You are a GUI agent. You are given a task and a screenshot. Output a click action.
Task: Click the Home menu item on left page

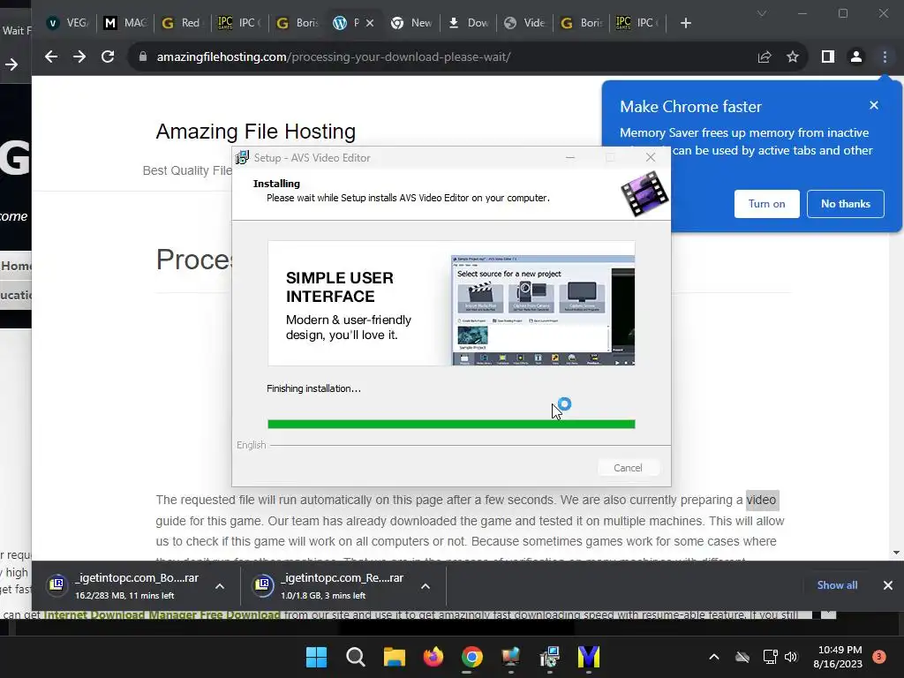[16, 266]
